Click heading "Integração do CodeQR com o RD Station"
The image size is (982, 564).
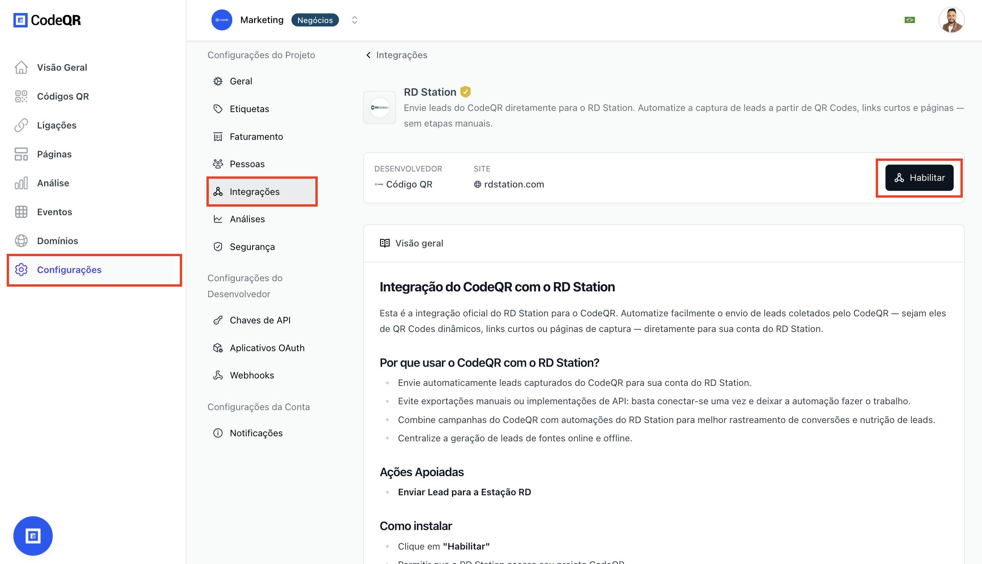tap(497, 287)
